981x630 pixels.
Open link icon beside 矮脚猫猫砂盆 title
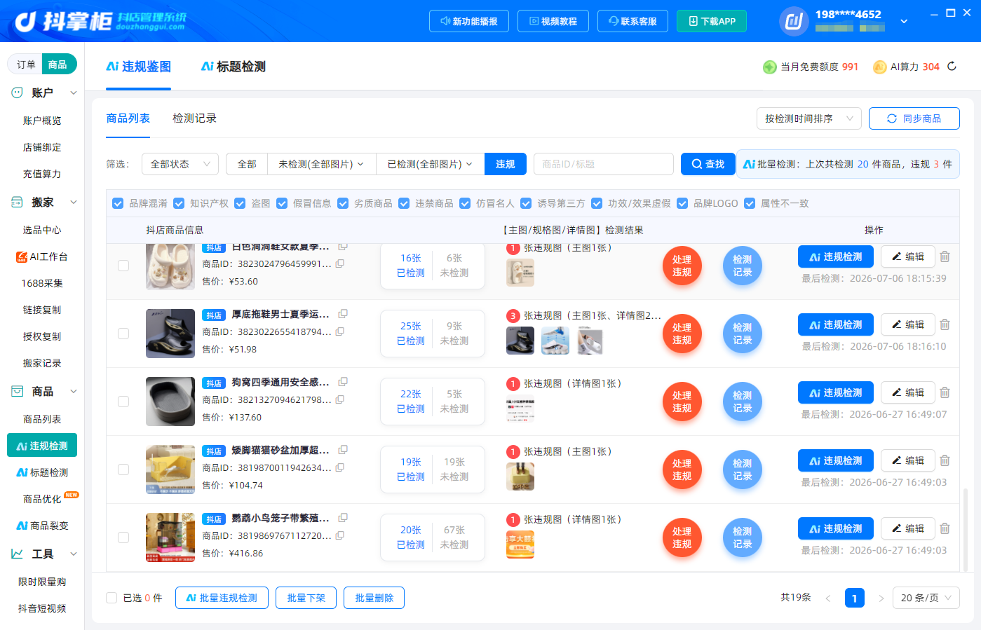(x=343, y=450)
